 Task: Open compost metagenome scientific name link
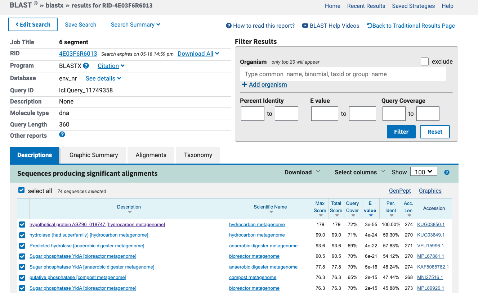[253, 278]
